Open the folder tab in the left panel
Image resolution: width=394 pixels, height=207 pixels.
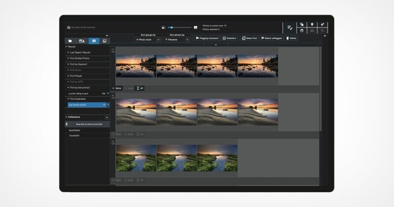tap(70, 41)
